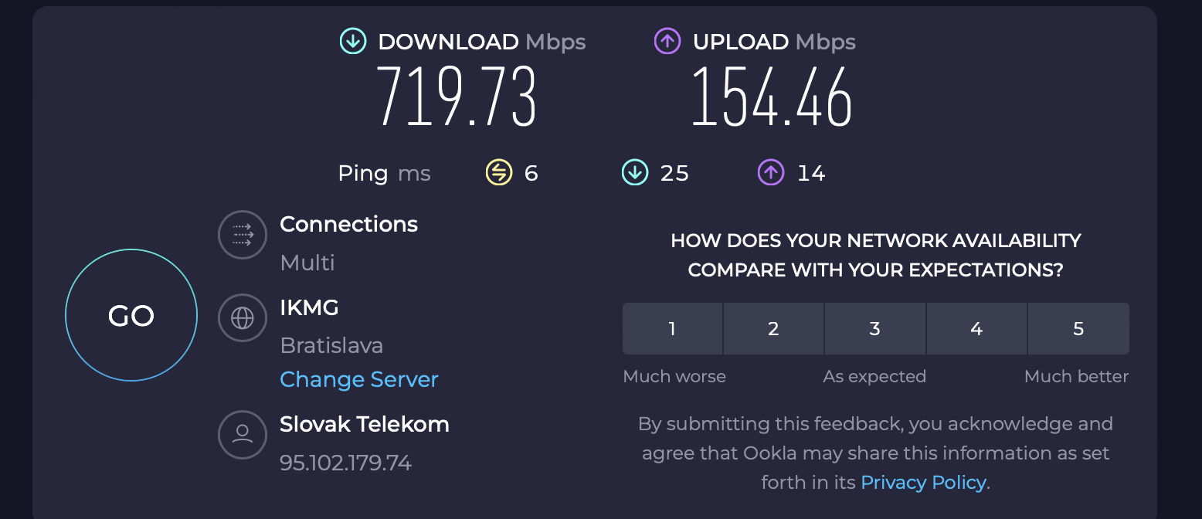Open the Change Server link

click(x=358, y=380)
